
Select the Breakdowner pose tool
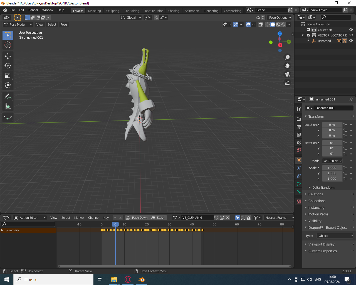(8, 118)
